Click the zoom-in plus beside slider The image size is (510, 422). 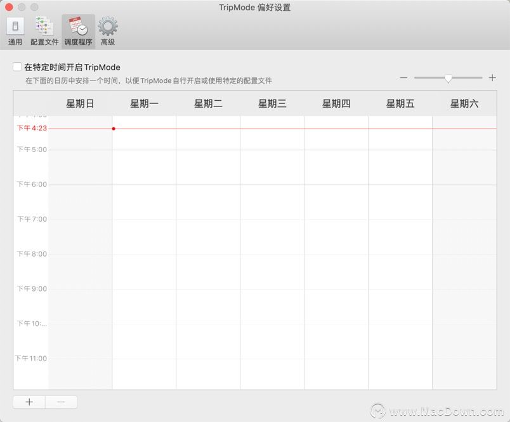click(492, 78)
